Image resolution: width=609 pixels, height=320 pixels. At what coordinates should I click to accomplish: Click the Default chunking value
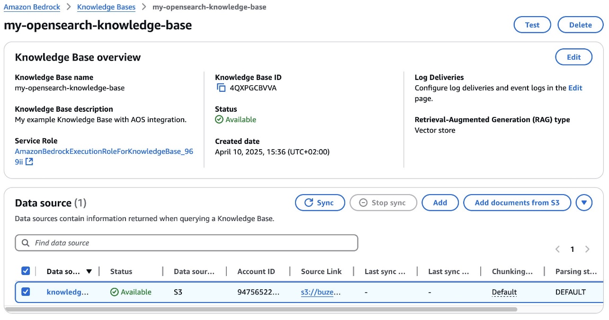[504, 292]
